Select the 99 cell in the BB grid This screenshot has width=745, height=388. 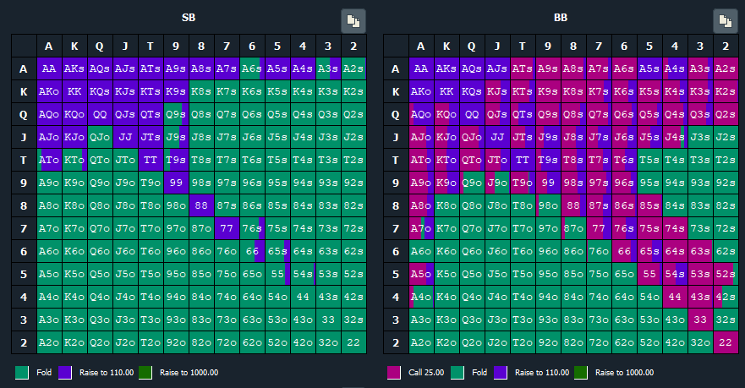(548, 183)
